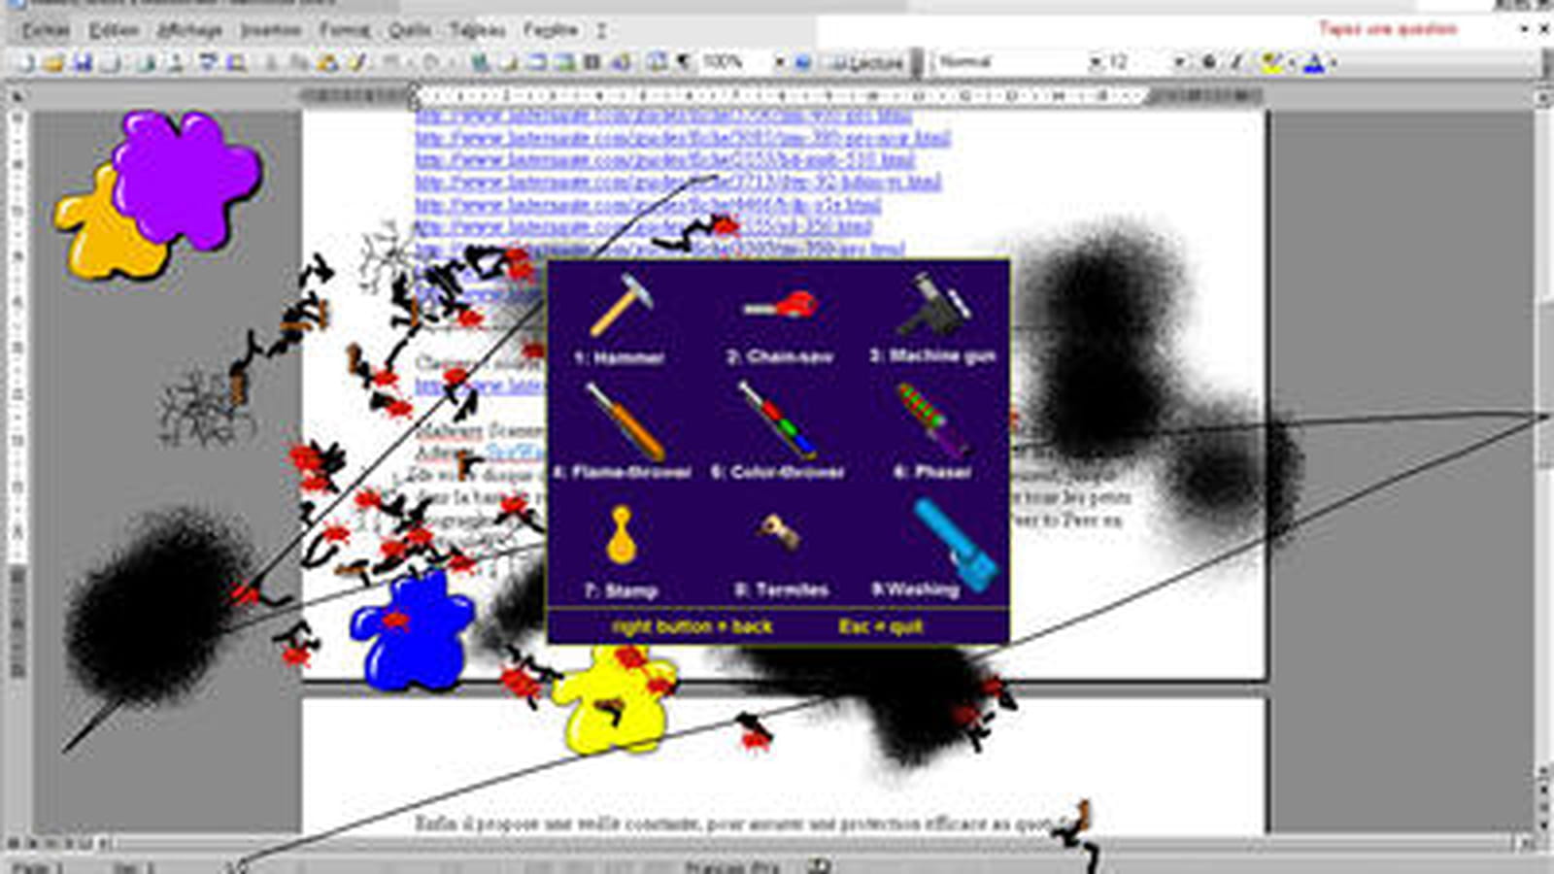
Task: Open the Fichier menu
Action: (x=45, y=31)
